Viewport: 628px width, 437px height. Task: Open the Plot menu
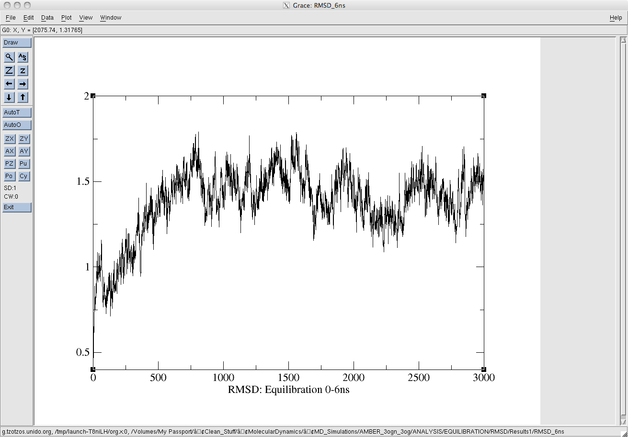[67, 18]
